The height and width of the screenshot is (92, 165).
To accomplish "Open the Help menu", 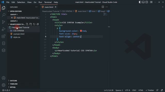I will point(56,2).
